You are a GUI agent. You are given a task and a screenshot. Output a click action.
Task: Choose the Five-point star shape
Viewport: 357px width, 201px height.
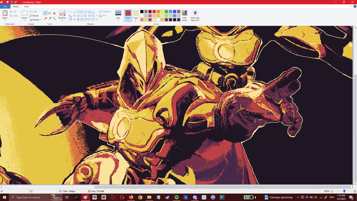pyautogui.click(x=78, y=19)
